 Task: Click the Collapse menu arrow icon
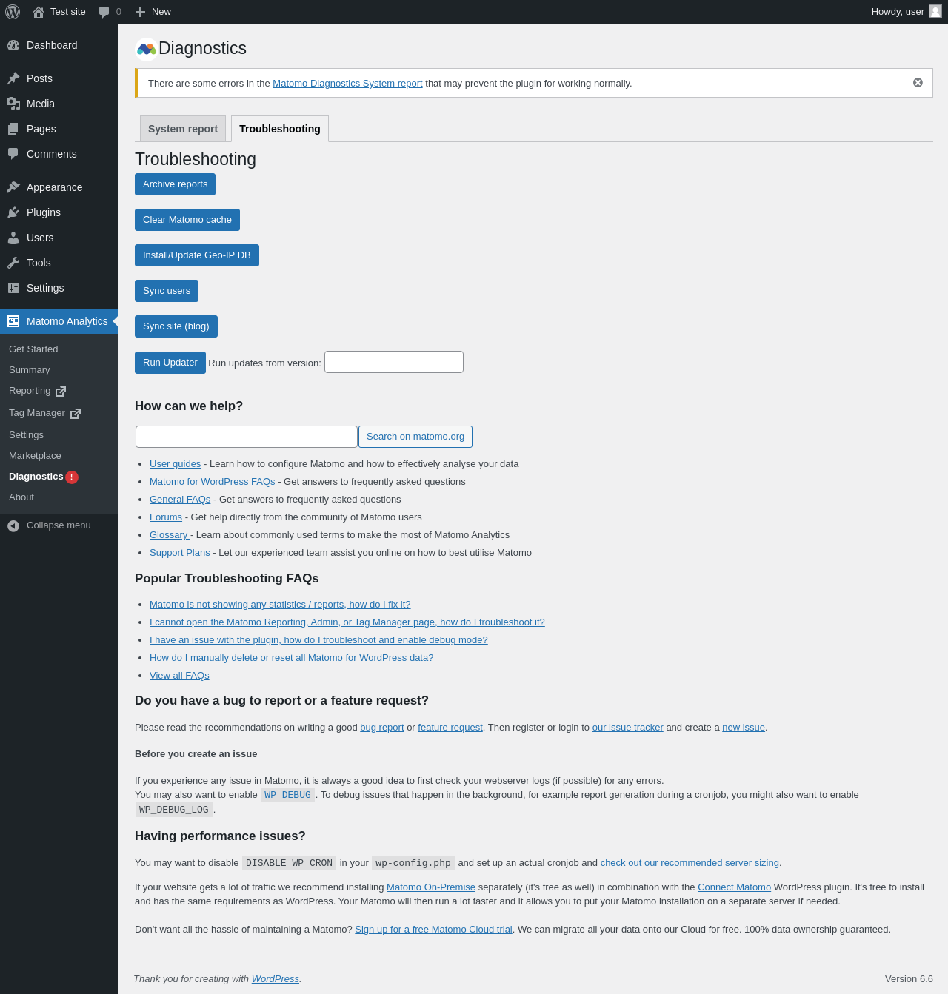13,525
